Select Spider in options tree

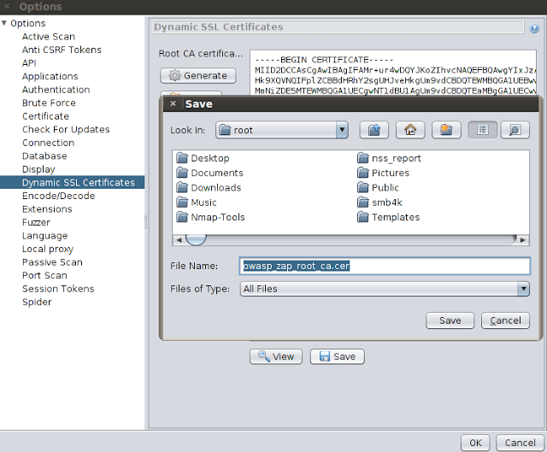click(37, 302)
